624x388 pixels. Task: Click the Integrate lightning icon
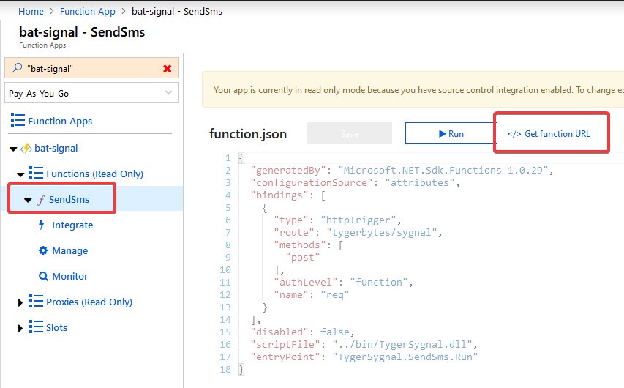pos(42,225)
